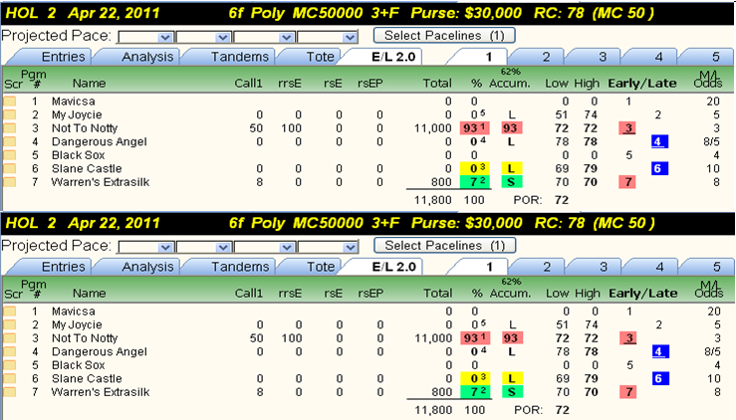Click Name column header in lower panel
This screenshot has height=420, width=736.
(90, 294)
